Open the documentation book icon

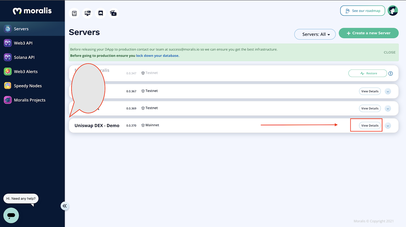coord(74,13)
